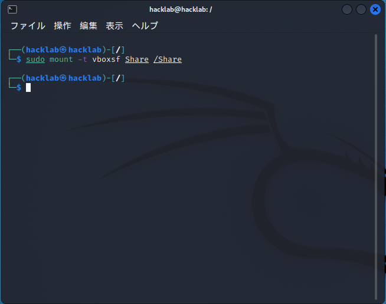Screen dimensions: 386x304
Task: Click the word mount in the command line
Action: tap(61, 60)
